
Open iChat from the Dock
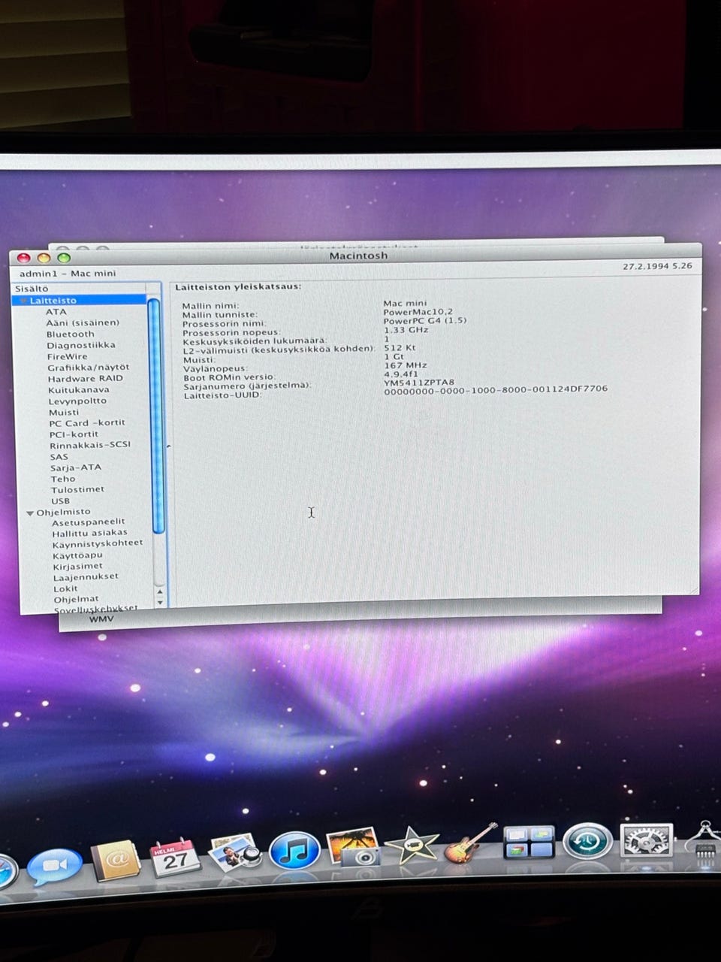[55, 867]
